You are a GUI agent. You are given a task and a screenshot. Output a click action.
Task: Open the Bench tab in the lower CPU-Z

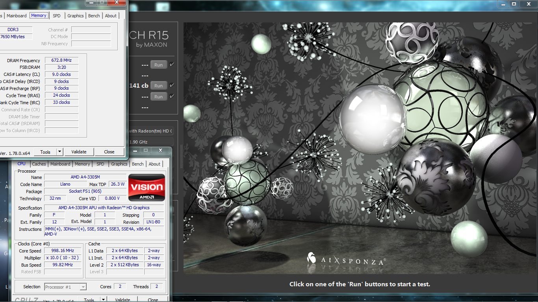click(138, 164)
